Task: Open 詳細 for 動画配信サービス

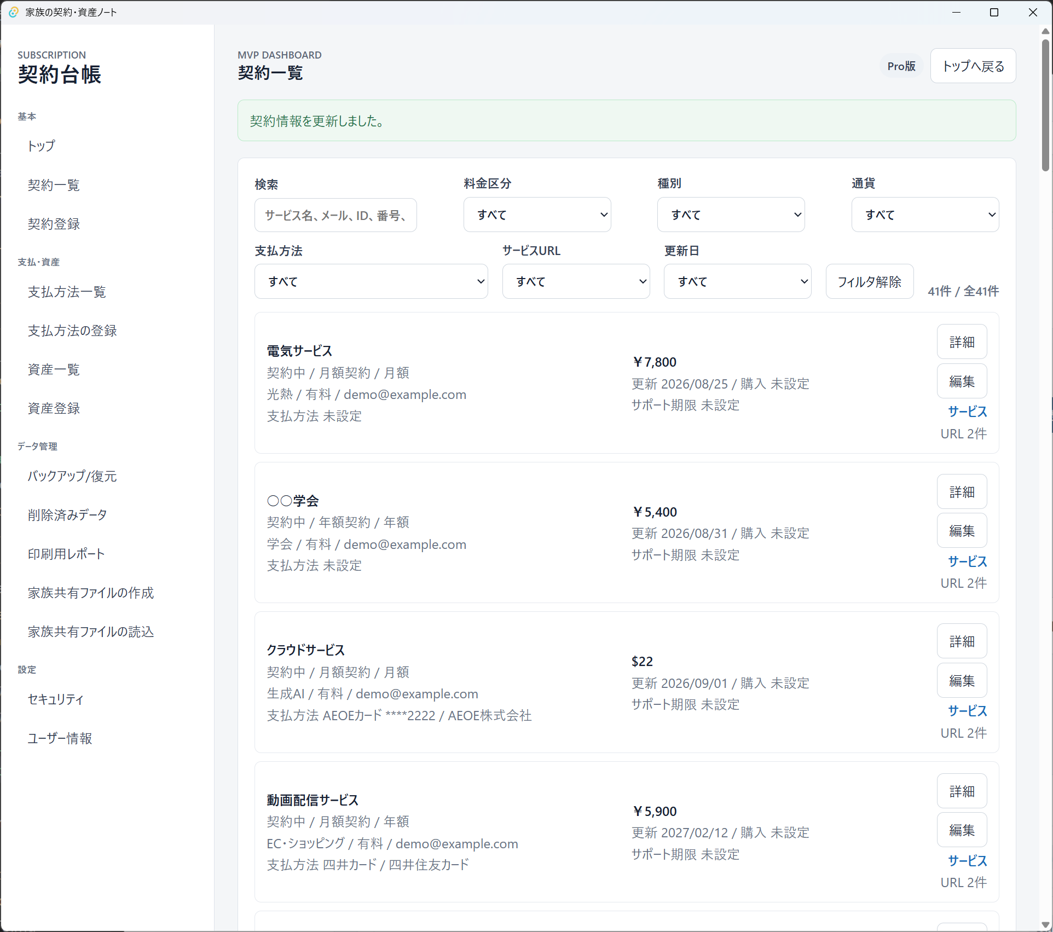Action: coord(962,791)
